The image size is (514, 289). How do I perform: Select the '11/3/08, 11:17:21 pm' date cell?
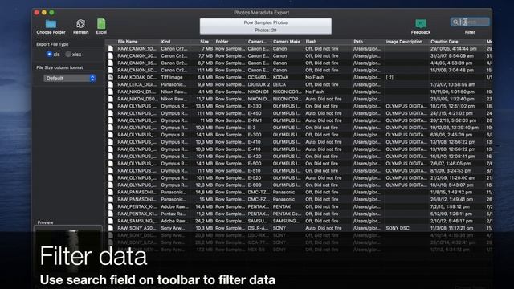pos(451,228)
